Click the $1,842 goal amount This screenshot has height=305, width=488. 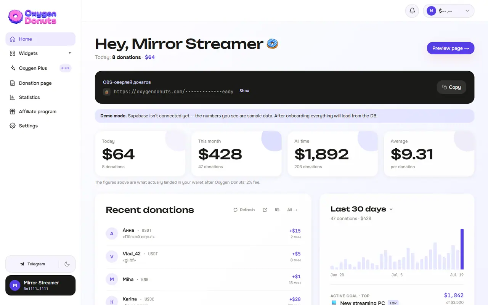(x=454, y=295)
